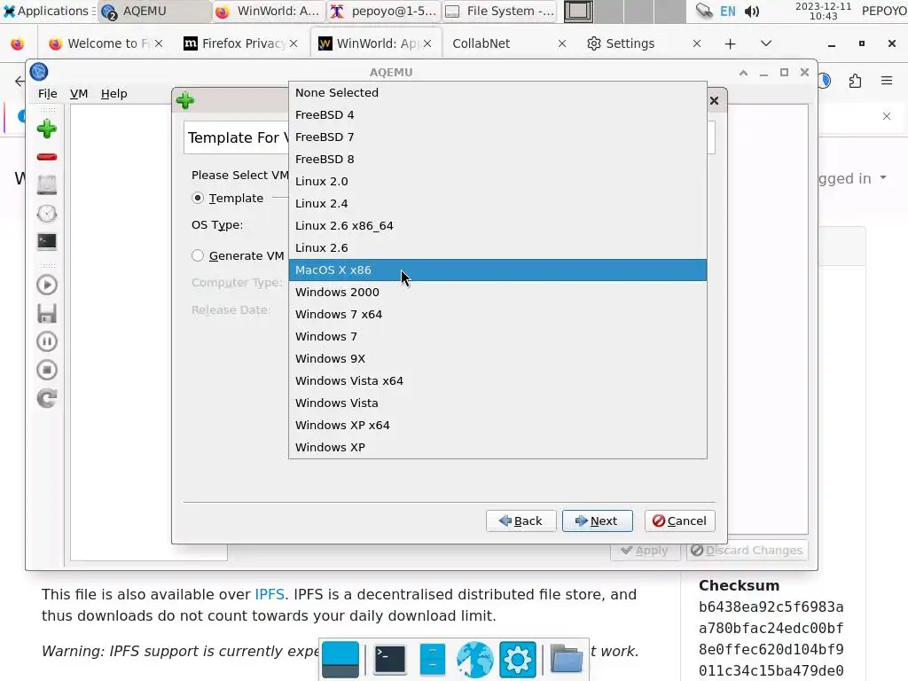Click the reset VM arrow icon

click(x=47, y=398)
